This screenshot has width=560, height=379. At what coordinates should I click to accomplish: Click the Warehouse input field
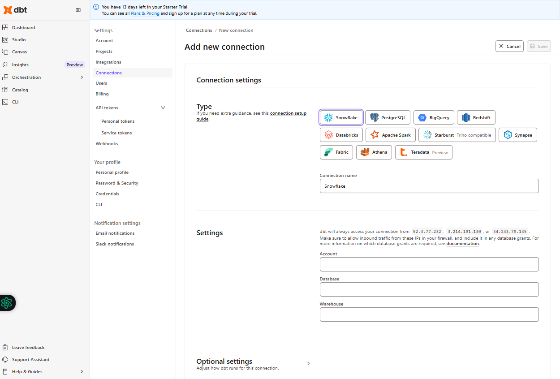[x=429, y=314]
